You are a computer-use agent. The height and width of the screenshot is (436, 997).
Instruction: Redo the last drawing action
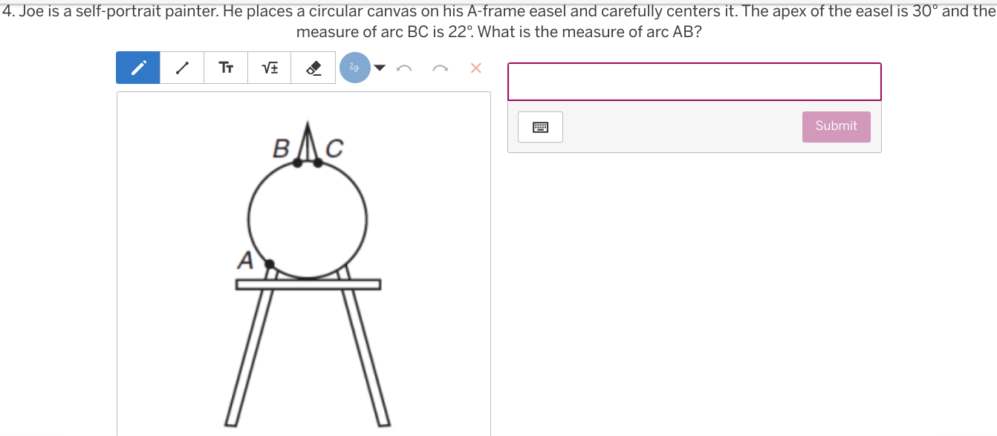coord(440,68)
